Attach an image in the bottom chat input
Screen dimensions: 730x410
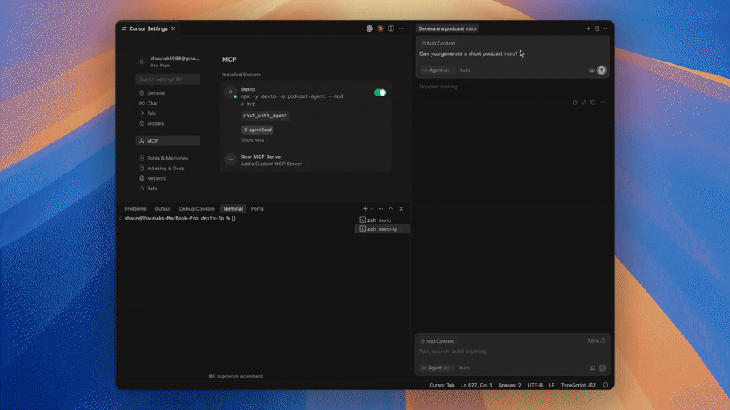point(592,368)
